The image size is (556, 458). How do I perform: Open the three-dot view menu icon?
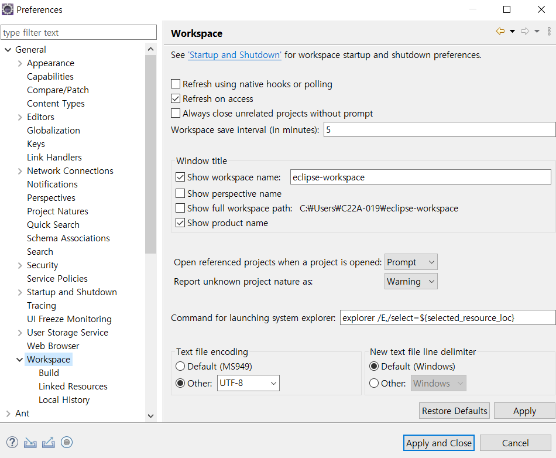pyautogui.click(x=549, y=31)
